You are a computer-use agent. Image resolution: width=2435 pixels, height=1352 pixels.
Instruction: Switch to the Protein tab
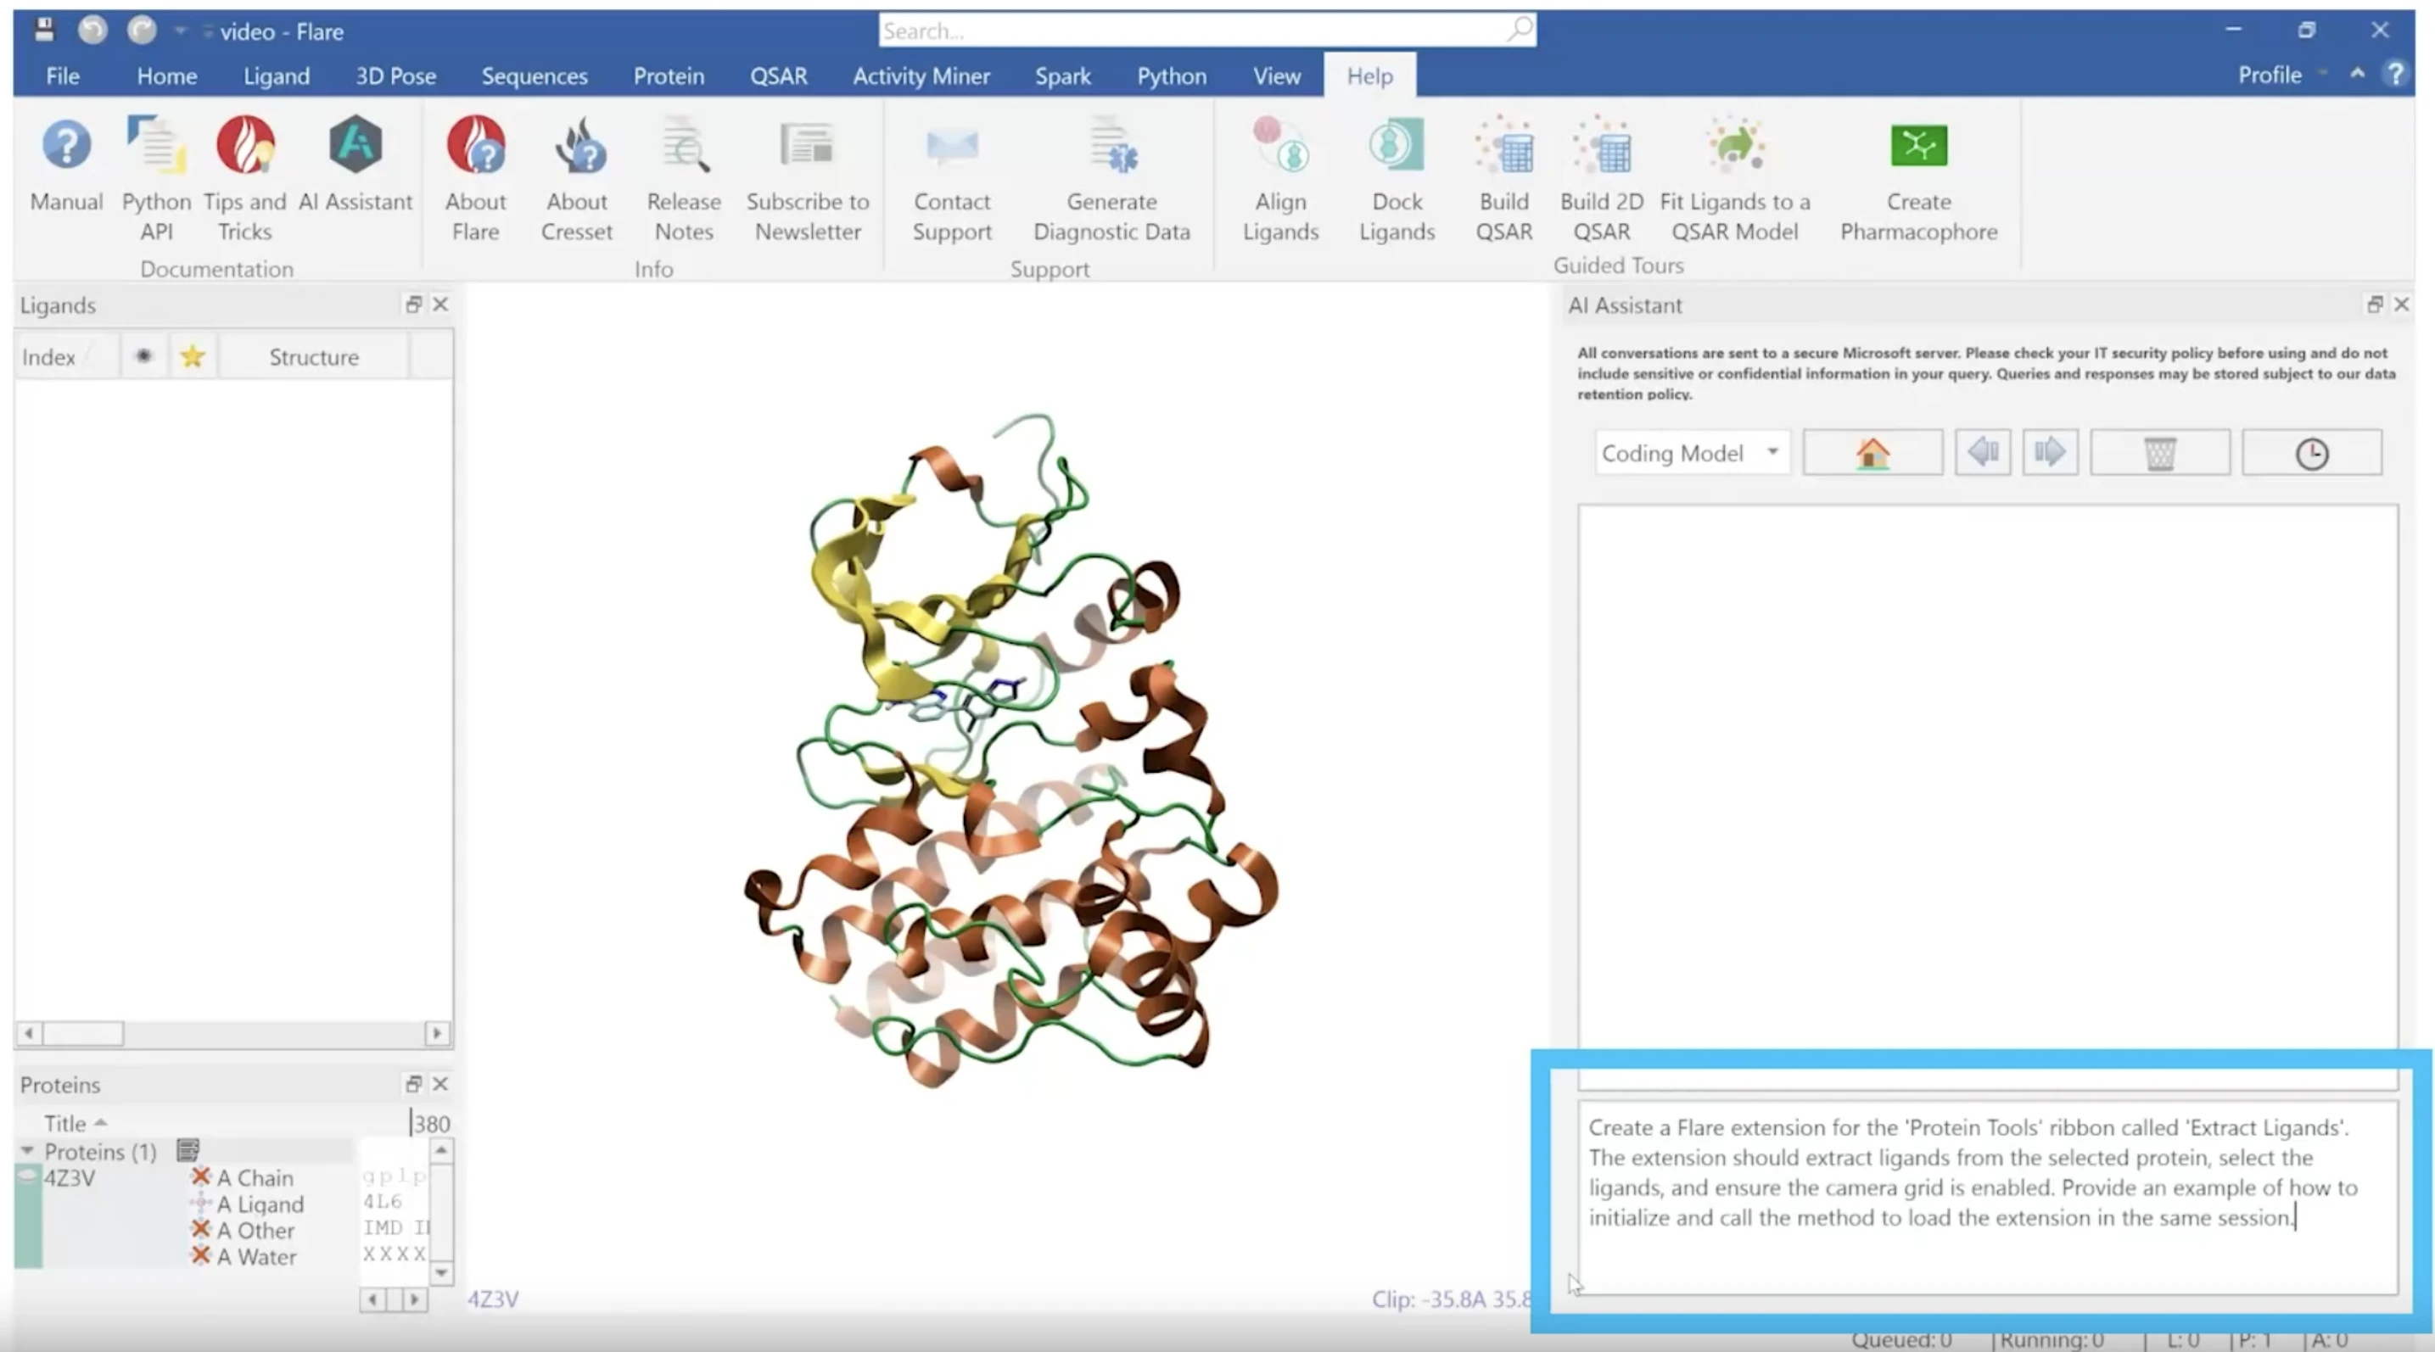(669, 75)
